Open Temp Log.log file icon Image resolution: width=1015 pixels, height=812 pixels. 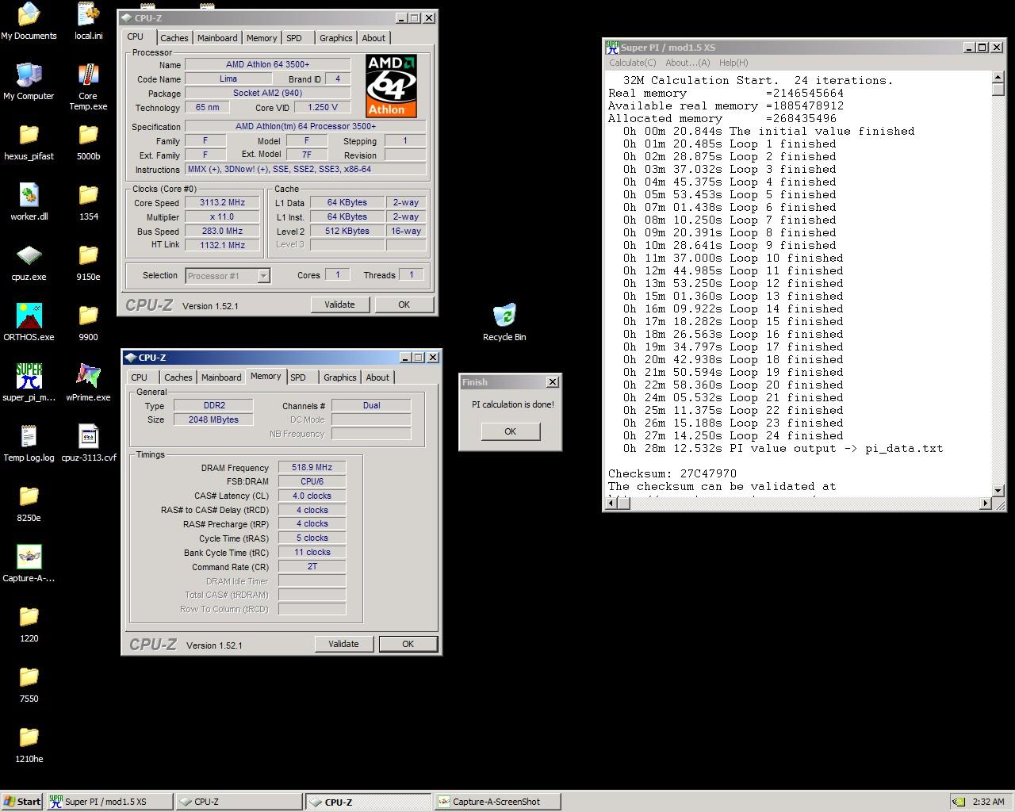click(x=29, y=443)
